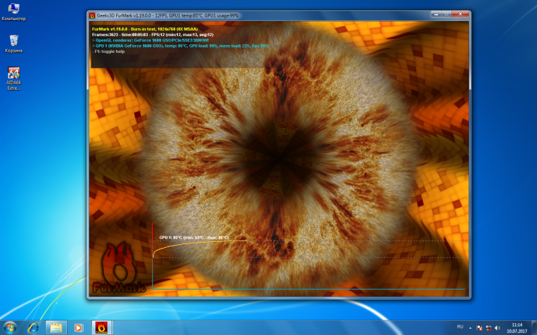
Task: Expand hidden system tray icons arrow
Action: [470, 327]
